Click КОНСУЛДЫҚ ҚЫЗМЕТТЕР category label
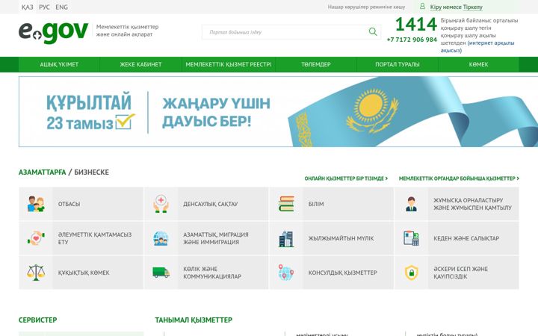Image resolution: width=538 pixels, height=336 pixels. [342, 273]
